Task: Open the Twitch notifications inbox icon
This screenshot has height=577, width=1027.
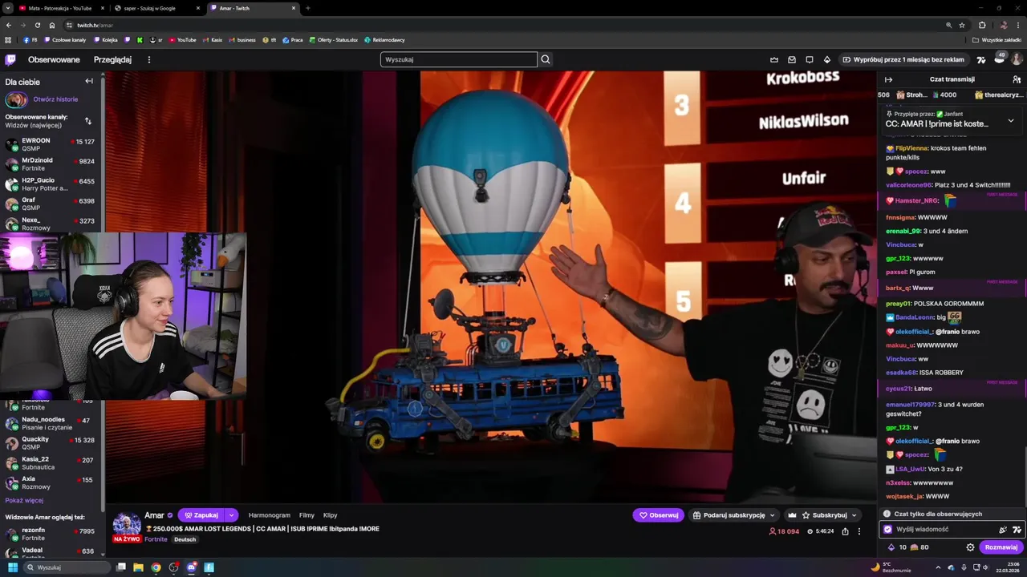Action: click(791, 59)
